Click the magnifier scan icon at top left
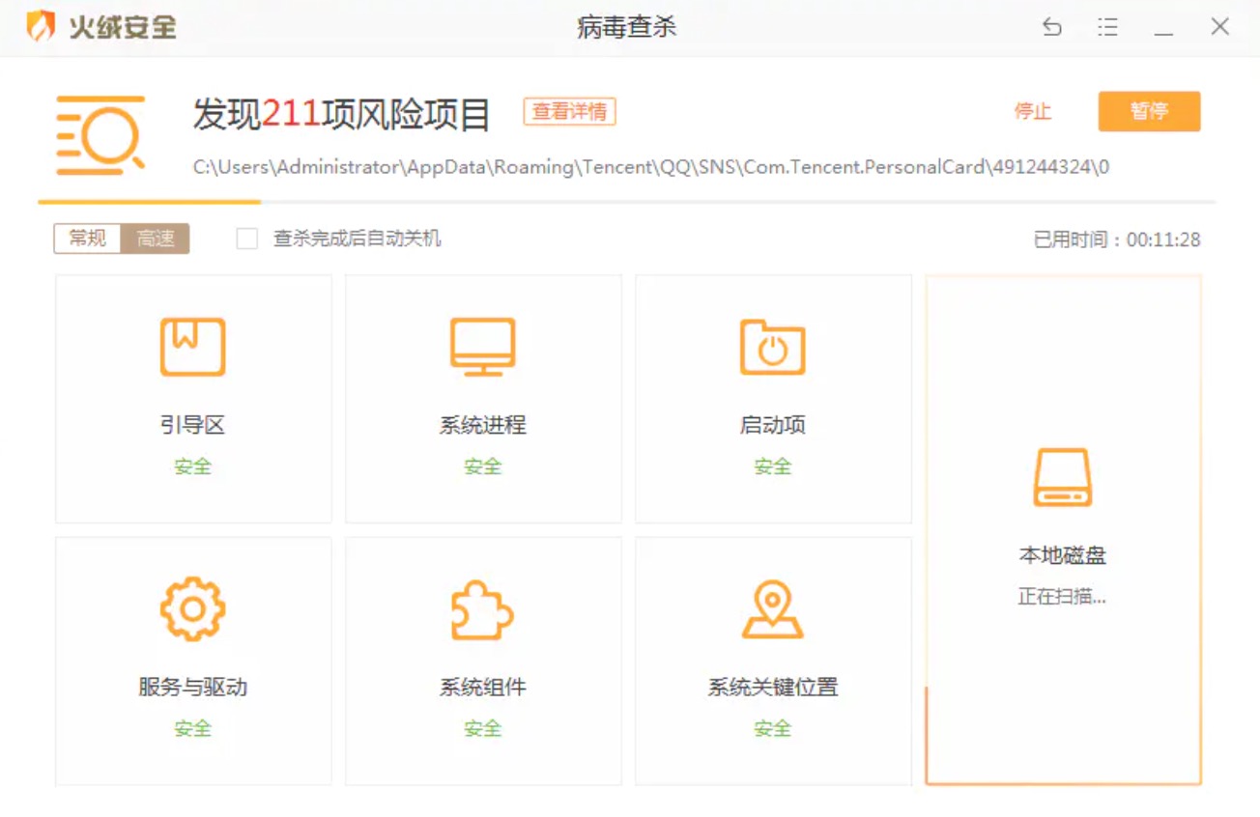1260x817 pixels. (x=100, y=136)
